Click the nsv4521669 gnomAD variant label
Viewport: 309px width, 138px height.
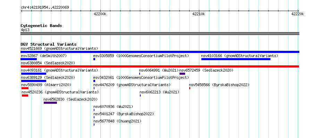pos(59,48)
